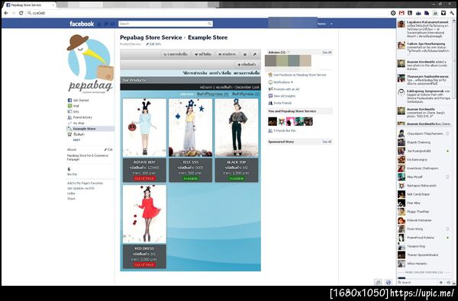Click the gear icon in store toolbar
458x301 pixels.
point(245,54)
